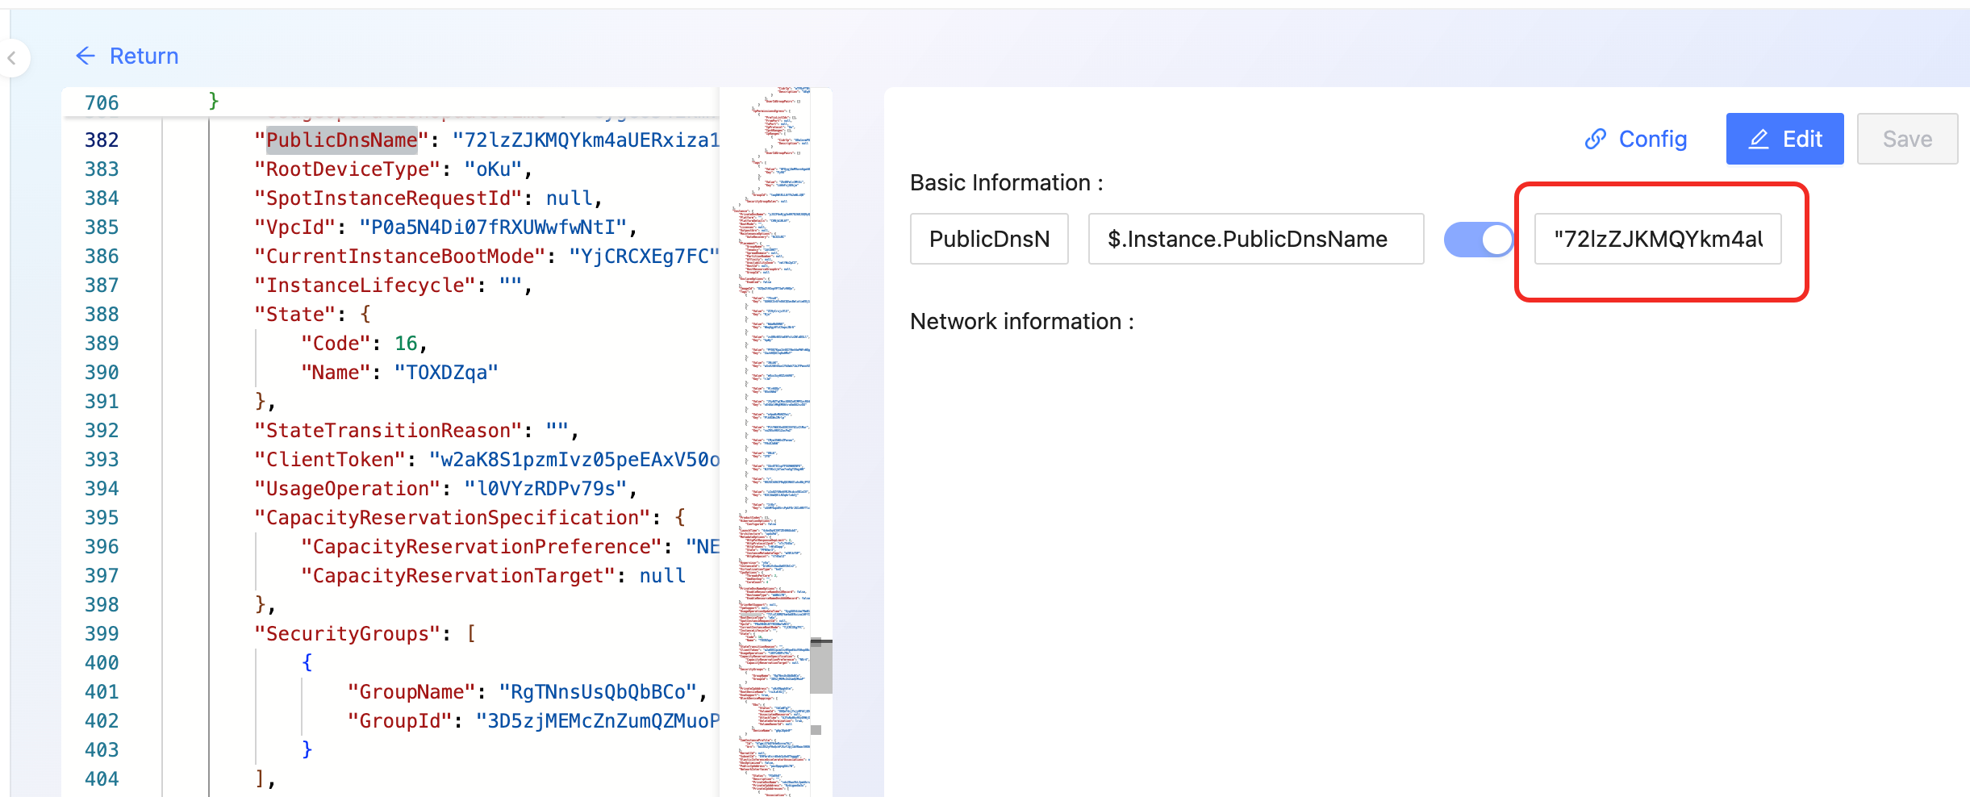
Task: Click the "GroupId" key on line 402
Action: tap(400, 720)
